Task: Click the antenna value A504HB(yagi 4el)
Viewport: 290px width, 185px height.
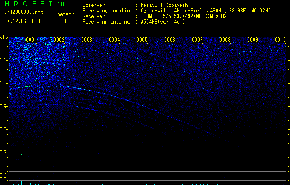Action: pos(163,22)
